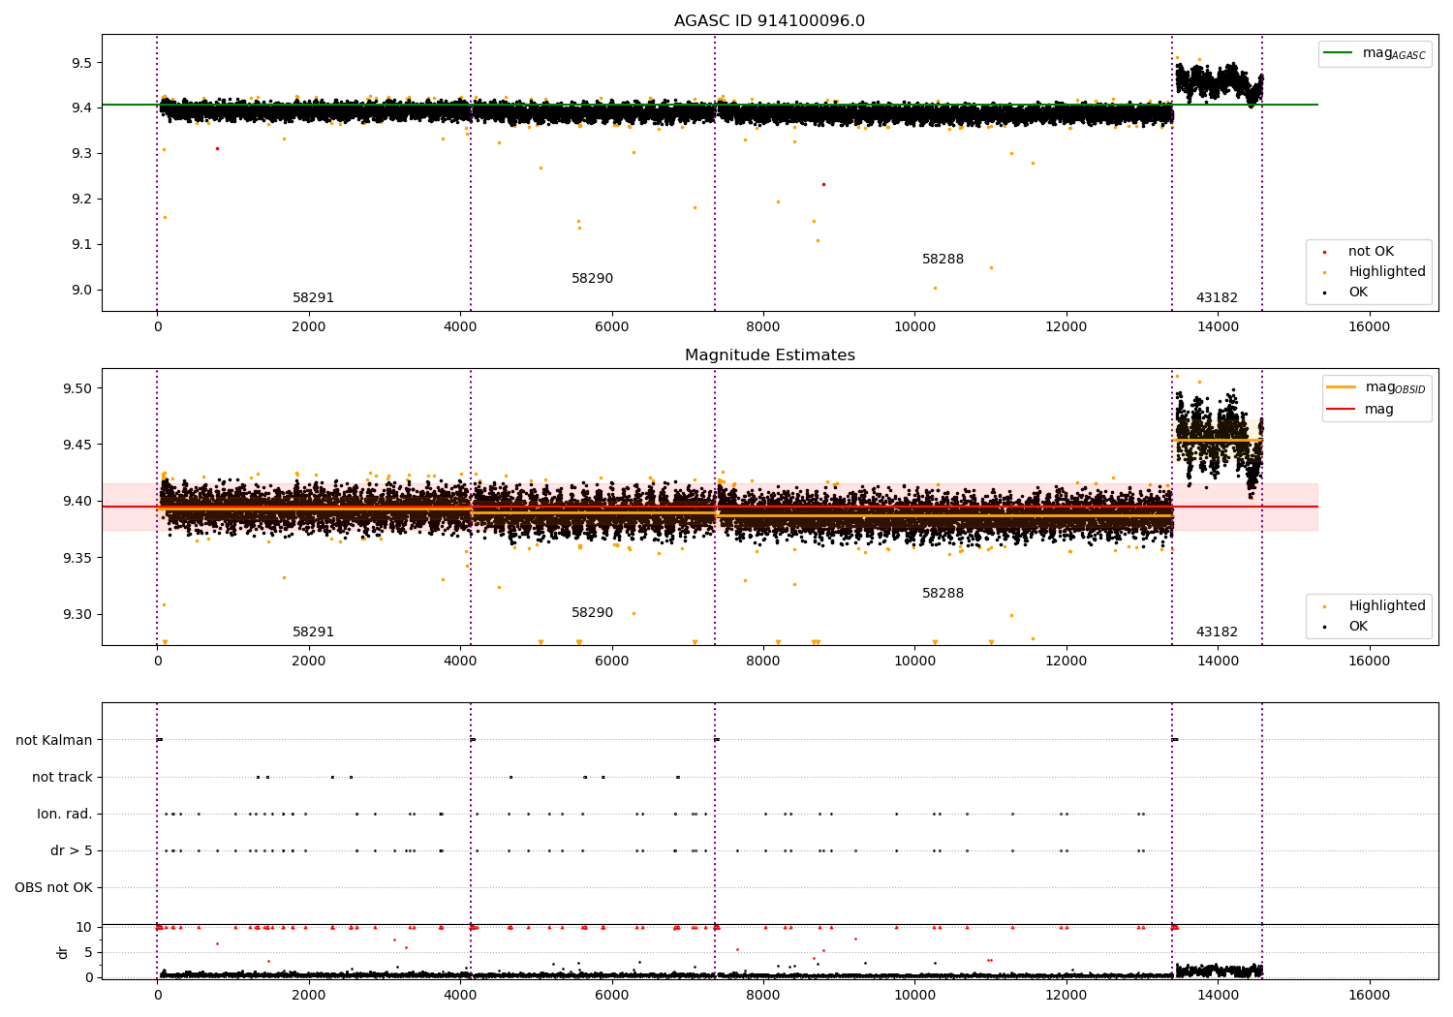Click the "Ion. rad." row label

tap(65, 815)
